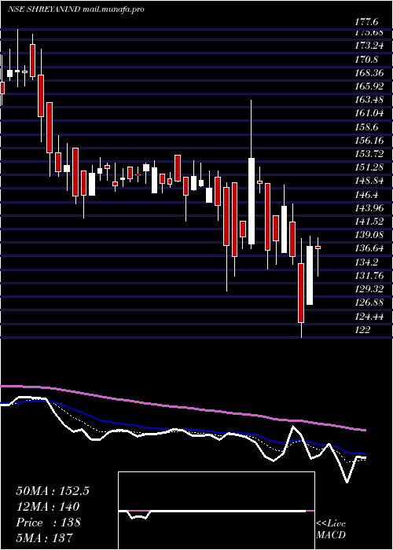This screenshot has width=393, height=550.
Task: Click the 131.76 price axis label
Action: 369,275
